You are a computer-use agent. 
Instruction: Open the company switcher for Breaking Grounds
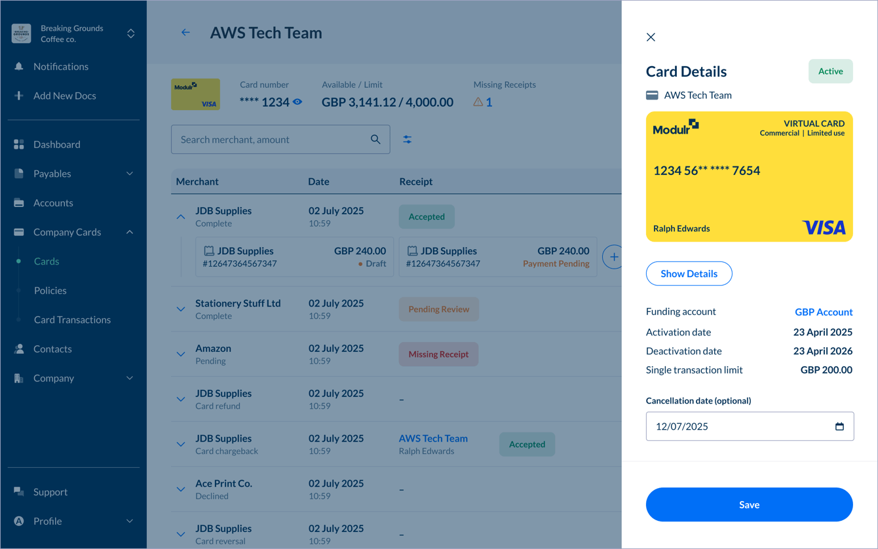pyautogui.click(x=131, y=33)
